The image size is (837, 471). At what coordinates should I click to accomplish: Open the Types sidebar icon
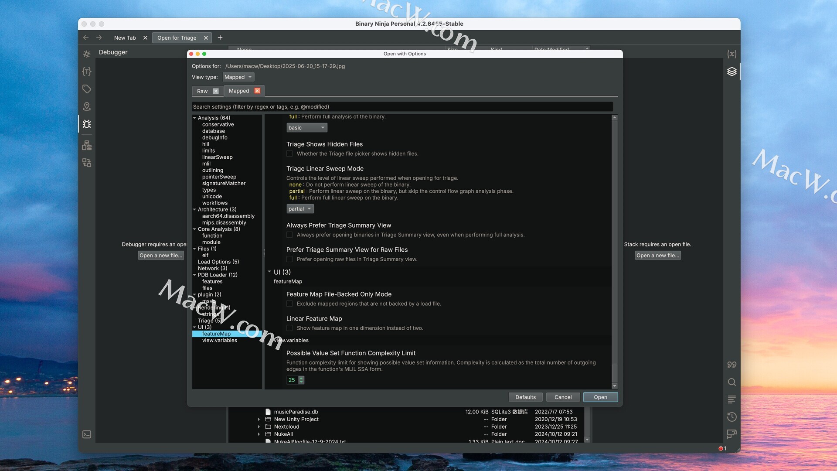coord(87,72)
